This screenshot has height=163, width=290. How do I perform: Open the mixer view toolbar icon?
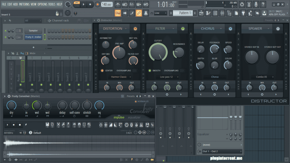coord(222,13)
